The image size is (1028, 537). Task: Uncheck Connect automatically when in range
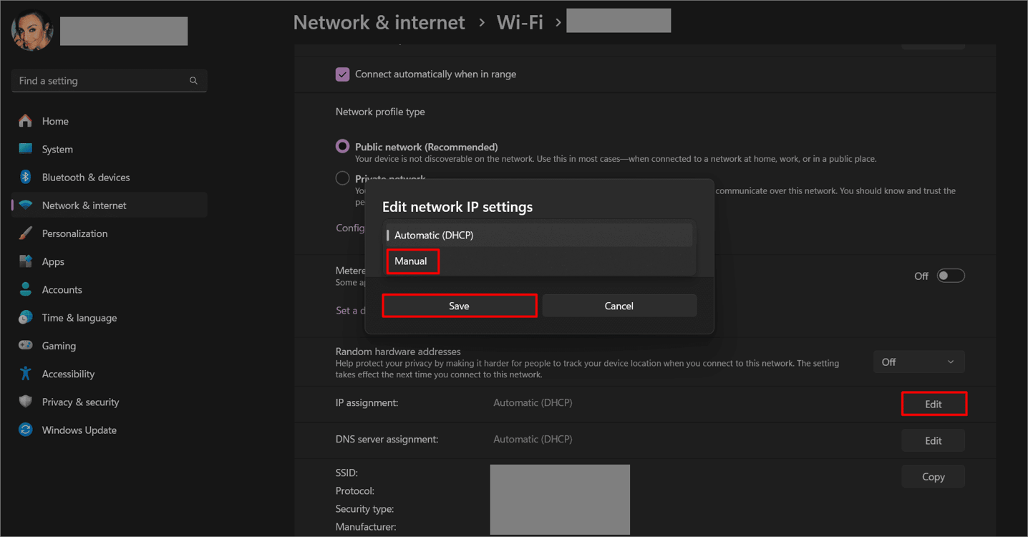[x=342, y=74]
